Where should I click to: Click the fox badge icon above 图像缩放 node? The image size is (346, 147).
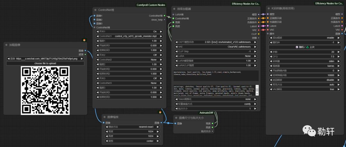click(x=160, y=112)
